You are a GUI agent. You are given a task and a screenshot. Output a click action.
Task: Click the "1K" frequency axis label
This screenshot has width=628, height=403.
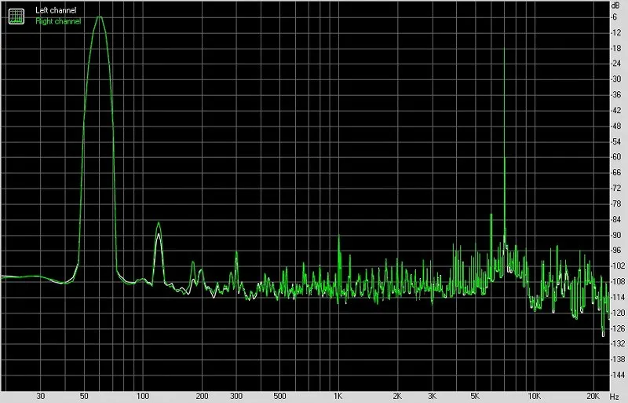point(338,397)
